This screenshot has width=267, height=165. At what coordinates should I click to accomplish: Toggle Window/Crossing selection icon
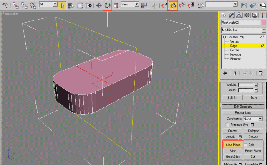coord(88,5)
